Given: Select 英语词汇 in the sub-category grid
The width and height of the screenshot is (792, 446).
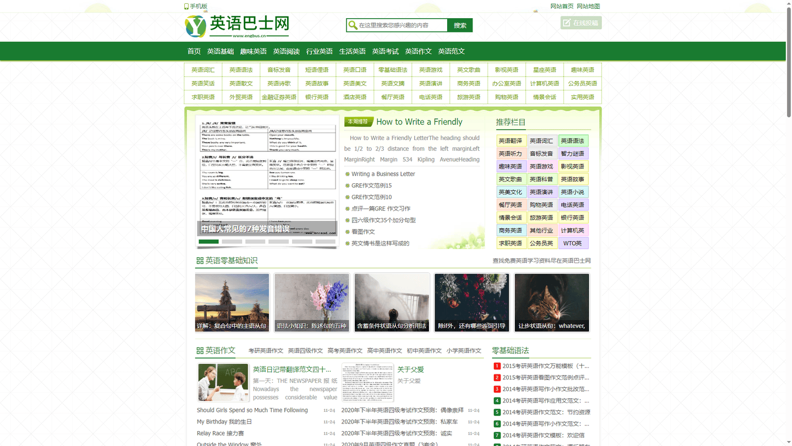Looking at the screenshot, I should (203, 70).
